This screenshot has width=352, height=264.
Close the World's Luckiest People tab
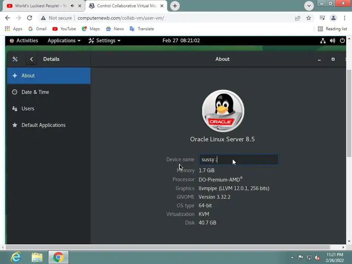(80, 6)
